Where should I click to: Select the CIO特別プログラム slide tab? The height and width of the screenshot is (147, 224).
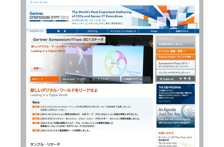tap(136, 79)
